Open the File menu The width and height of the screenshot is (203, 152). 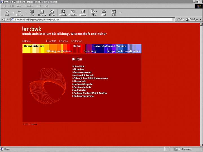tap(5, 6)
